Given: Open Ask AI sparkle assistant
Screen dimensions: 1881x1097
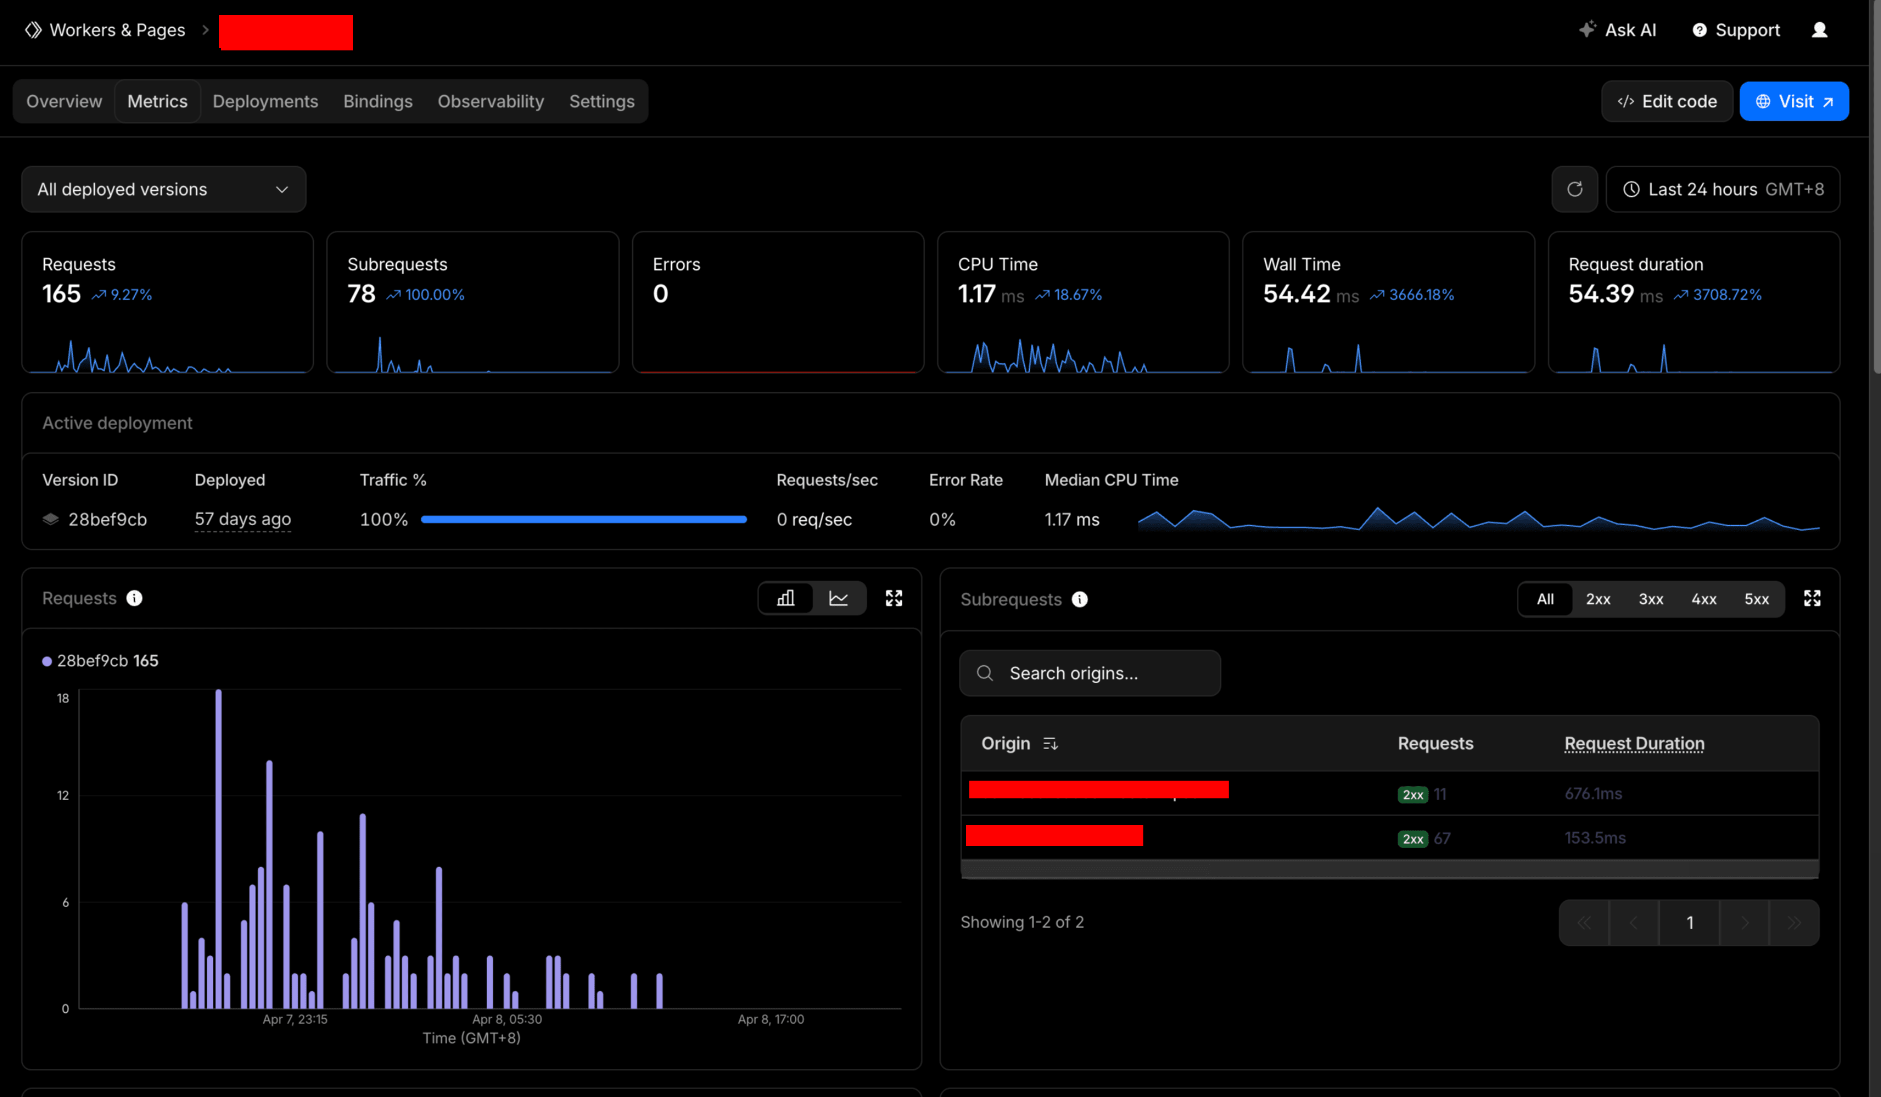Looking at the screenshot, I should click(1617, 30).
